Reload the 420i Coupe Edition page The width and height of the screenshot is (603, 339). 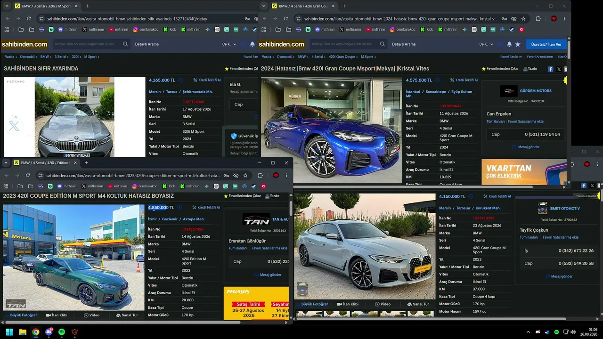point(28,176)
